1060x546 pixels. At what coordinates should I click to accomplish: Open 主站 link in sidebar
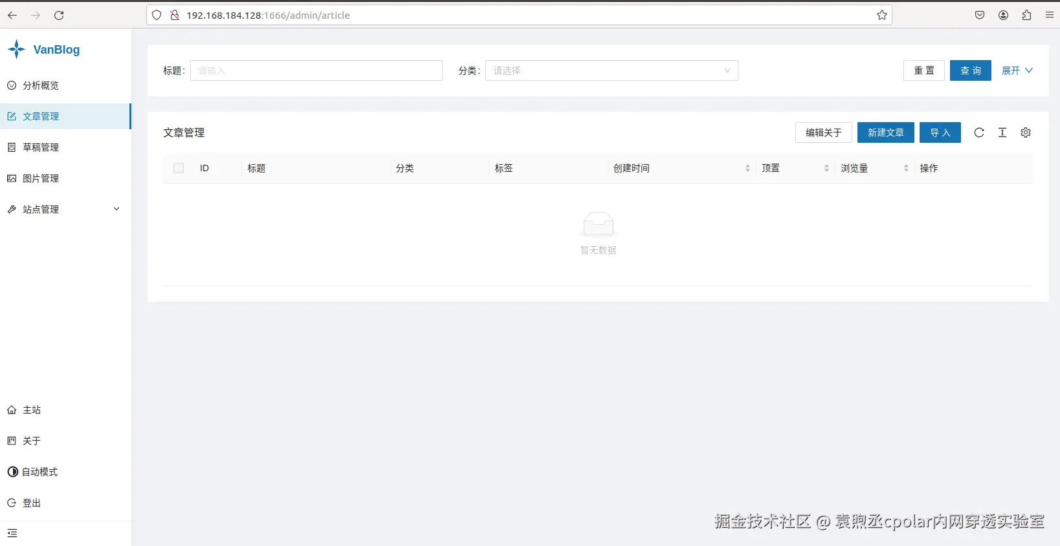coord(65,410)
